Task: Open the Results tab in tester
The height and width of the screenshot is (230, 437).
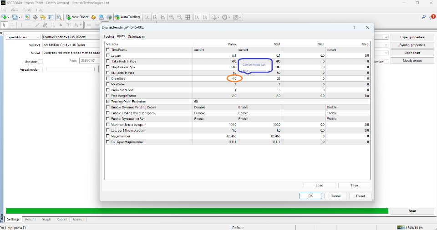Action: pos(30,220)
